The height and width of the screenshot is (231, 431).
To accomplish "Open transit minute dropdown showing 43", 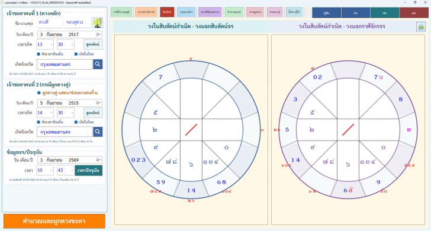I will point(65,170).
